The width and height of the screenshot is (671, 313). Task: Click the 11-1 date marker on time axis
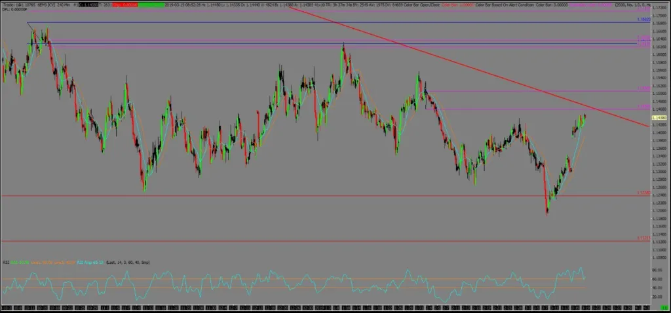[105, 308]
